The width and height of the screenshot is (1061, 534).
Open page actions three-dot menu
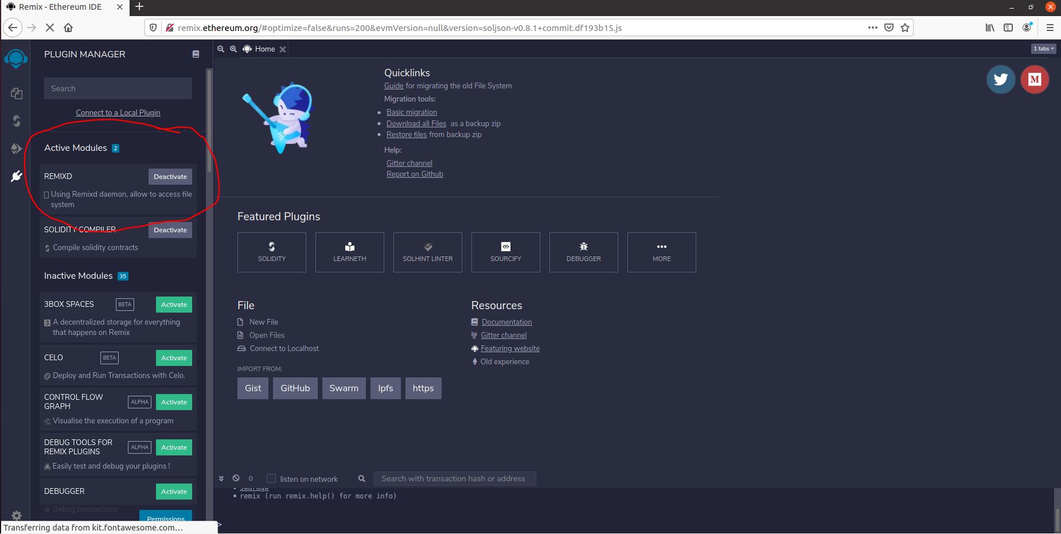[x=872, y=28]
